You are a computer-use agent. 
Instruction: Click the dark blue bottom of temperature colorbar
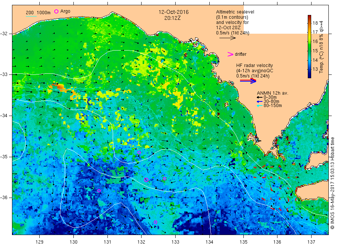pos(310,76)
